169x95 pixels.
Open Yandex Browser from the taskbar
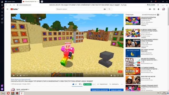[x=22, y=93]
